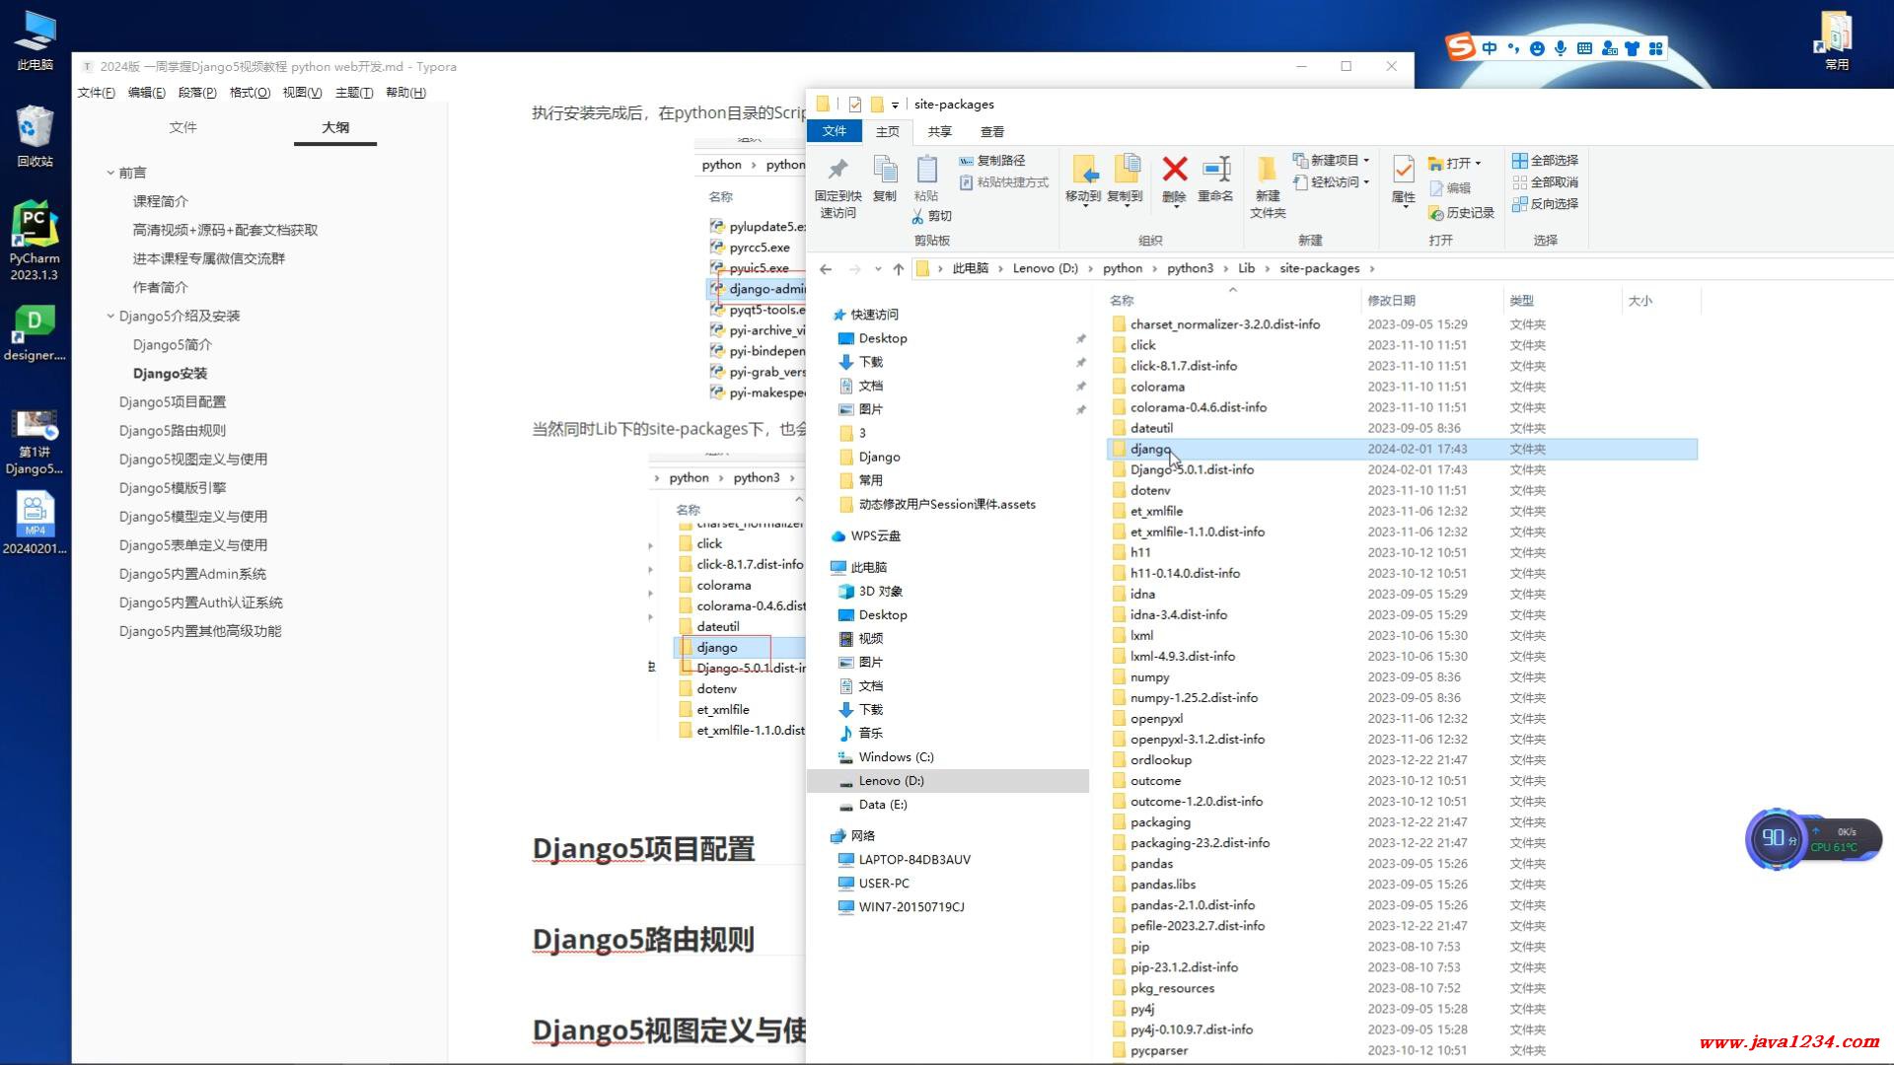This screenshot has height=1065, width=1894.
Task: Click Select none (全部取消) in ribbon
Action: tap(1546, 182)
